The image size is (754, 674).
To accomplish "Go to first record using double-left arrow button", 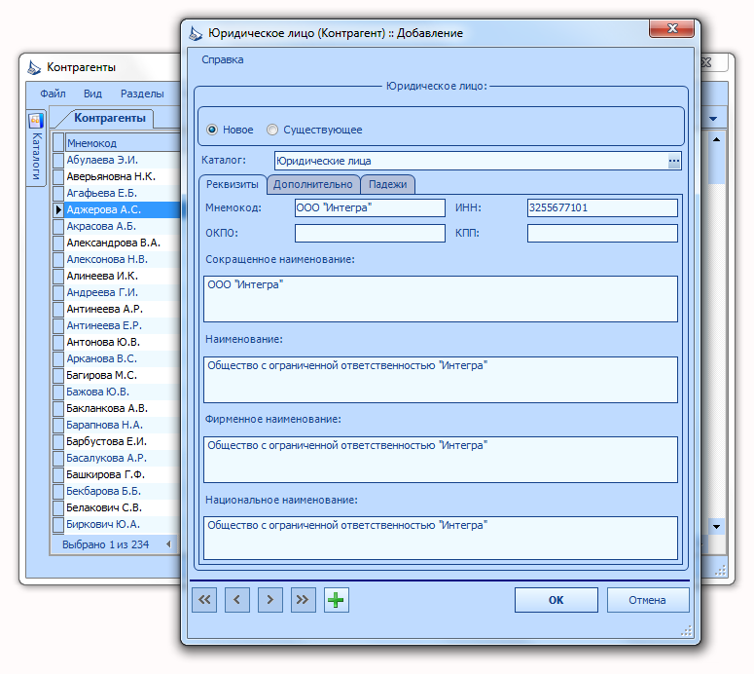I will point(204,600).
